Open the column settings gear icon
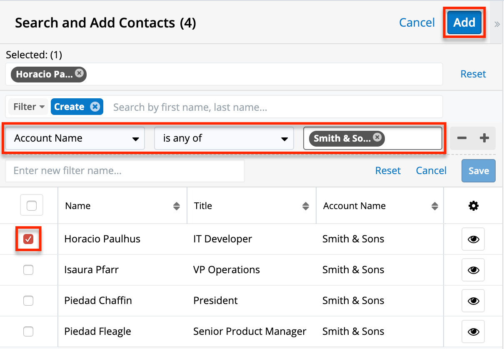The height and width of the screenshot is (349, 504). coord(473,206)
